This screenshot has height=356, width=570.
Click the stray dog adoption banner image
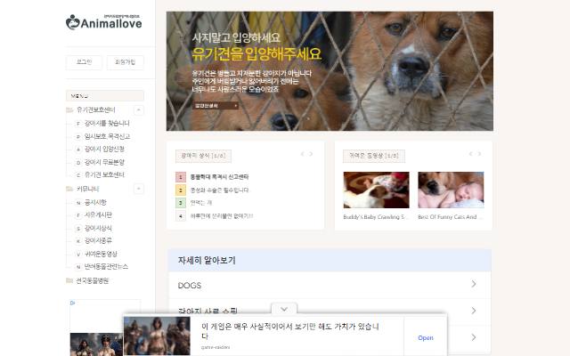(330, 71)
